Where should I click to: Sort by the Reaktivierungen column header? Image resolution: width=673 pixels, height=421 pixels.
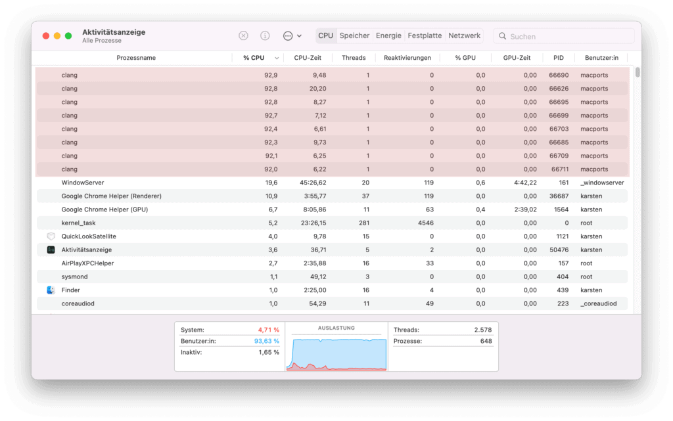click(407, 57)
